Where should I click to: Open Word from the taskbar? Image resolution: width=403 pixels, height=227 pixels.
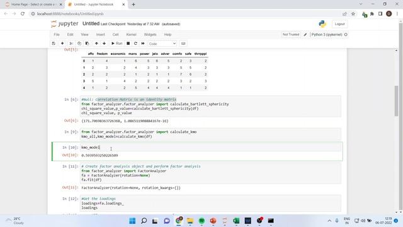coord(247,221)
